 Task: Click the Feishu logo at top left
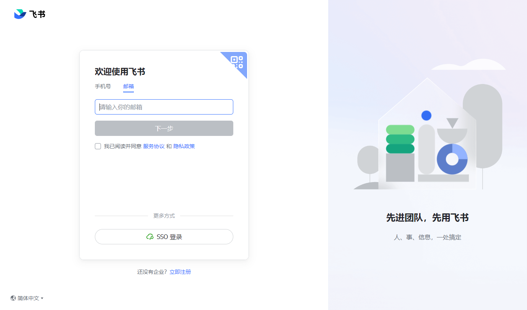29,14
